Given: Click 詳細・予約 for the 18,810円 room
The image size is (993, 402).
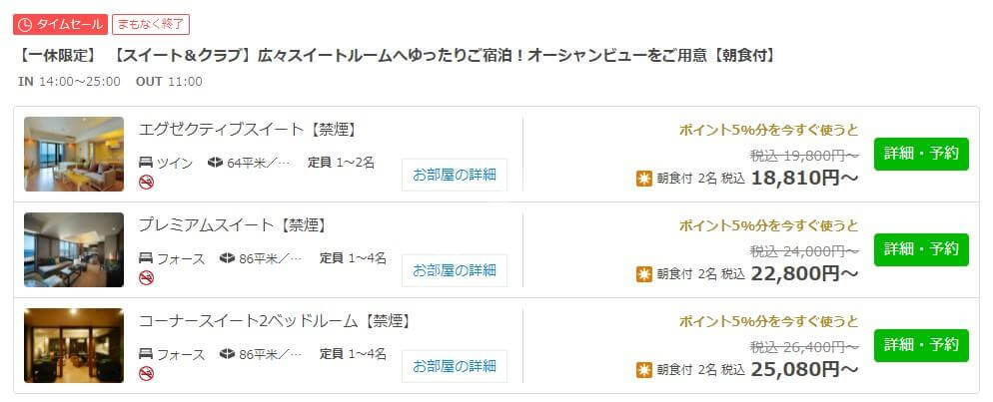Looking at the screenshot, I should (x=921, y=154).
